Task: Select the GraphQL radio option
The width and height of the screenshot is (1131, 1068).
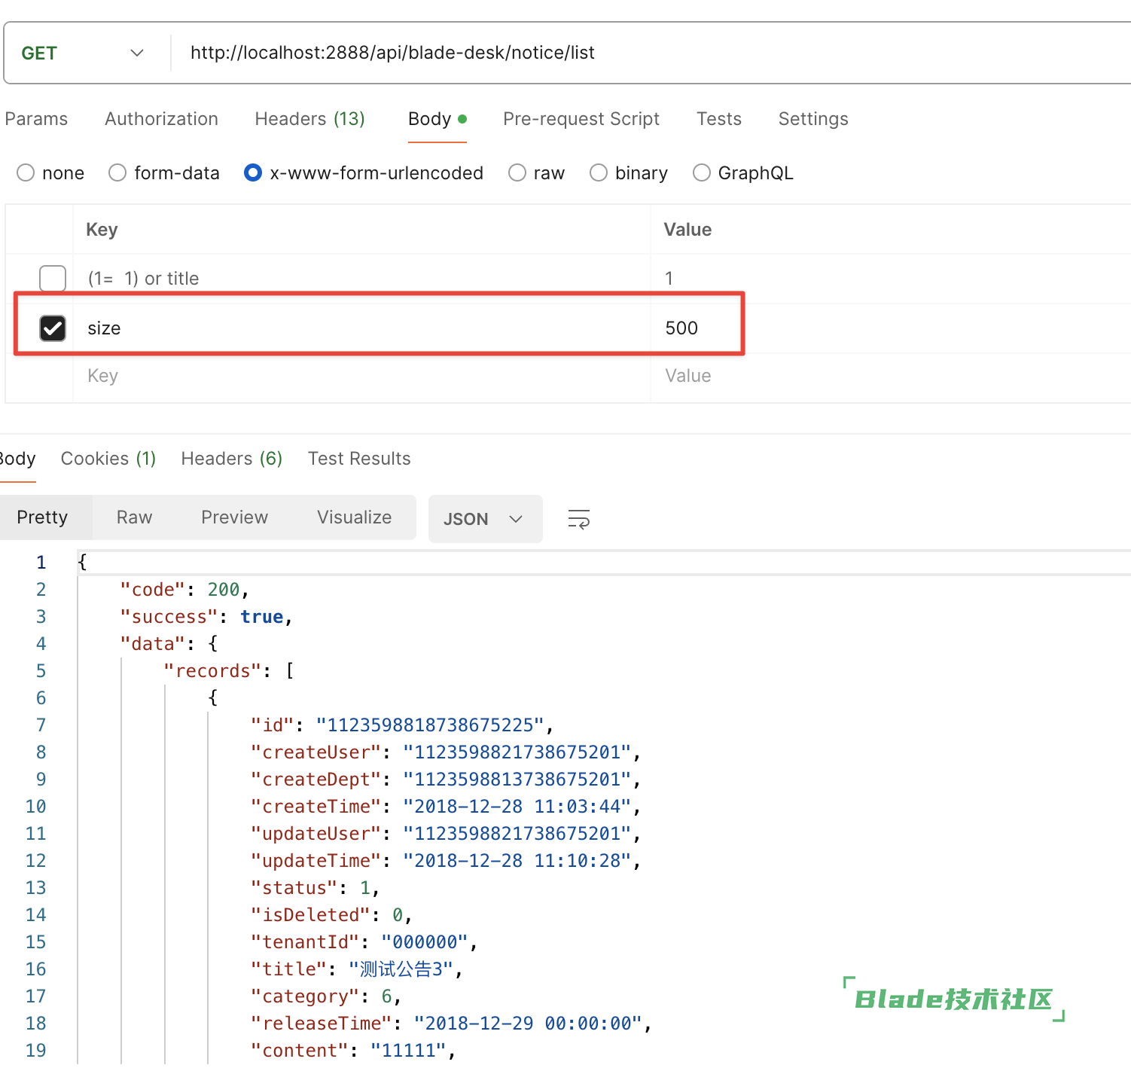Action: (702, 172)
